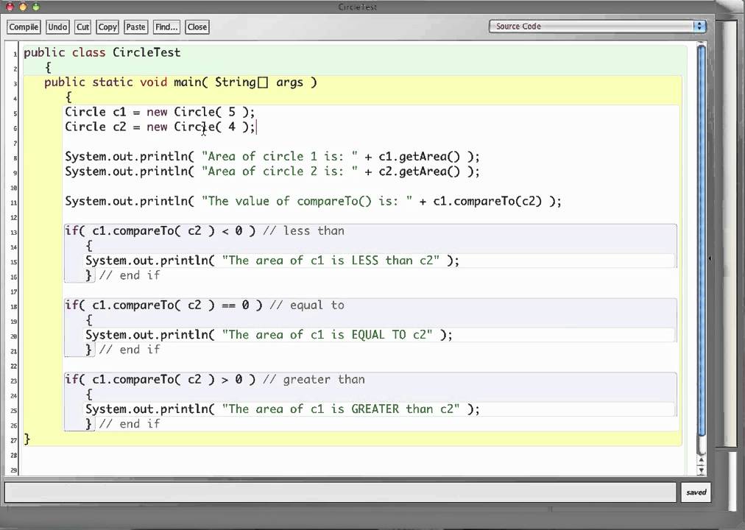Click the green zoom window button

point(35,7)
